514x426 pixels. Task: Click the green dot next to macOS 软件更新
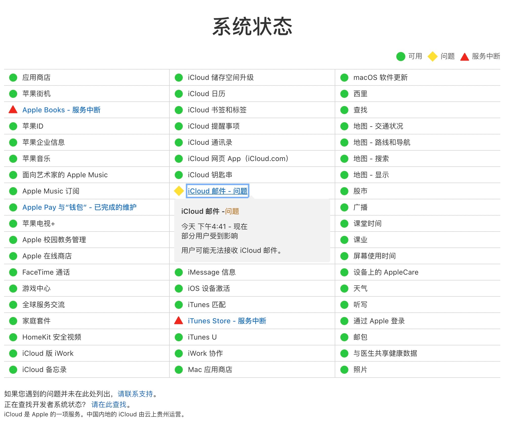point(344,77)
